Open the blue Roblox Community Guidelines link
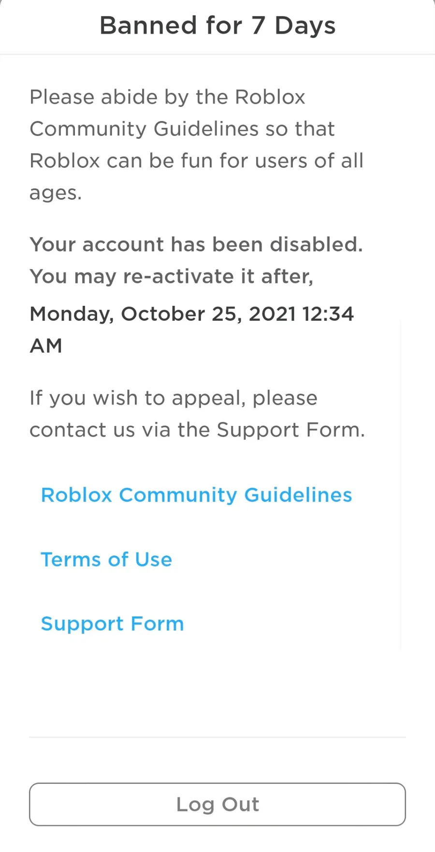The height and width of the screenshot is (852, 435). 196,495
